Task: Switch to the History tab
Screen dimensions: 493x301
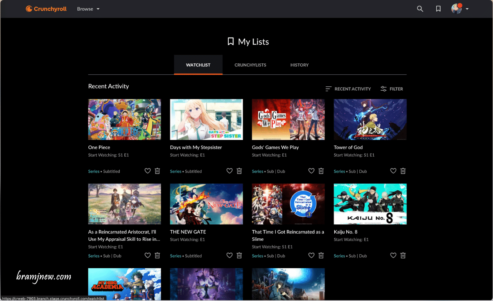Action: pyautogui.click(x=299, y=65)
